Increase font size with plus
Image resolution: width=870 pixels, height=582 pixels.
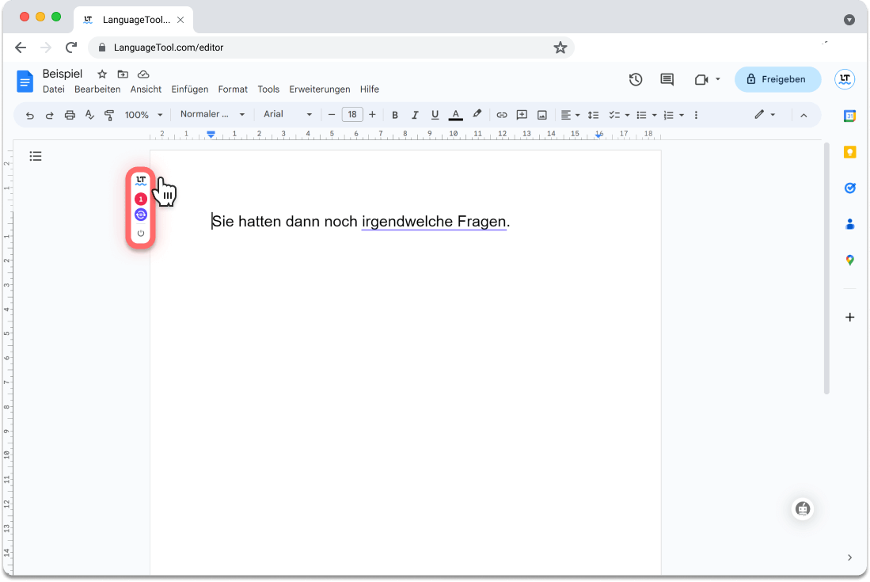372,115
